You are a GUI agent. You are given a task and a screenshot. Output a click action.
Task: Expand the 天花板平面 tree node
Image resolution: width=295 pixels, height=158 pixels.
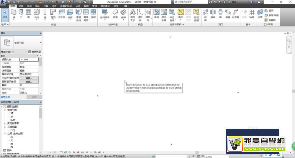(x=5, y=124)
